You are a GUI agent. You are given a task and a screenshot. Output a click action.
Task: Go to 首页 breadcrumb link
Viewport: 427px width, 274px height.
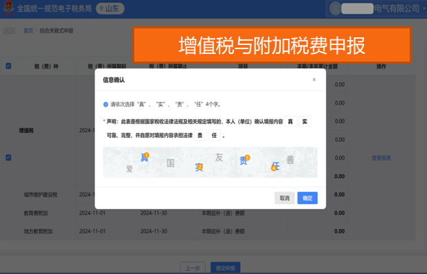tap(28, 30)
